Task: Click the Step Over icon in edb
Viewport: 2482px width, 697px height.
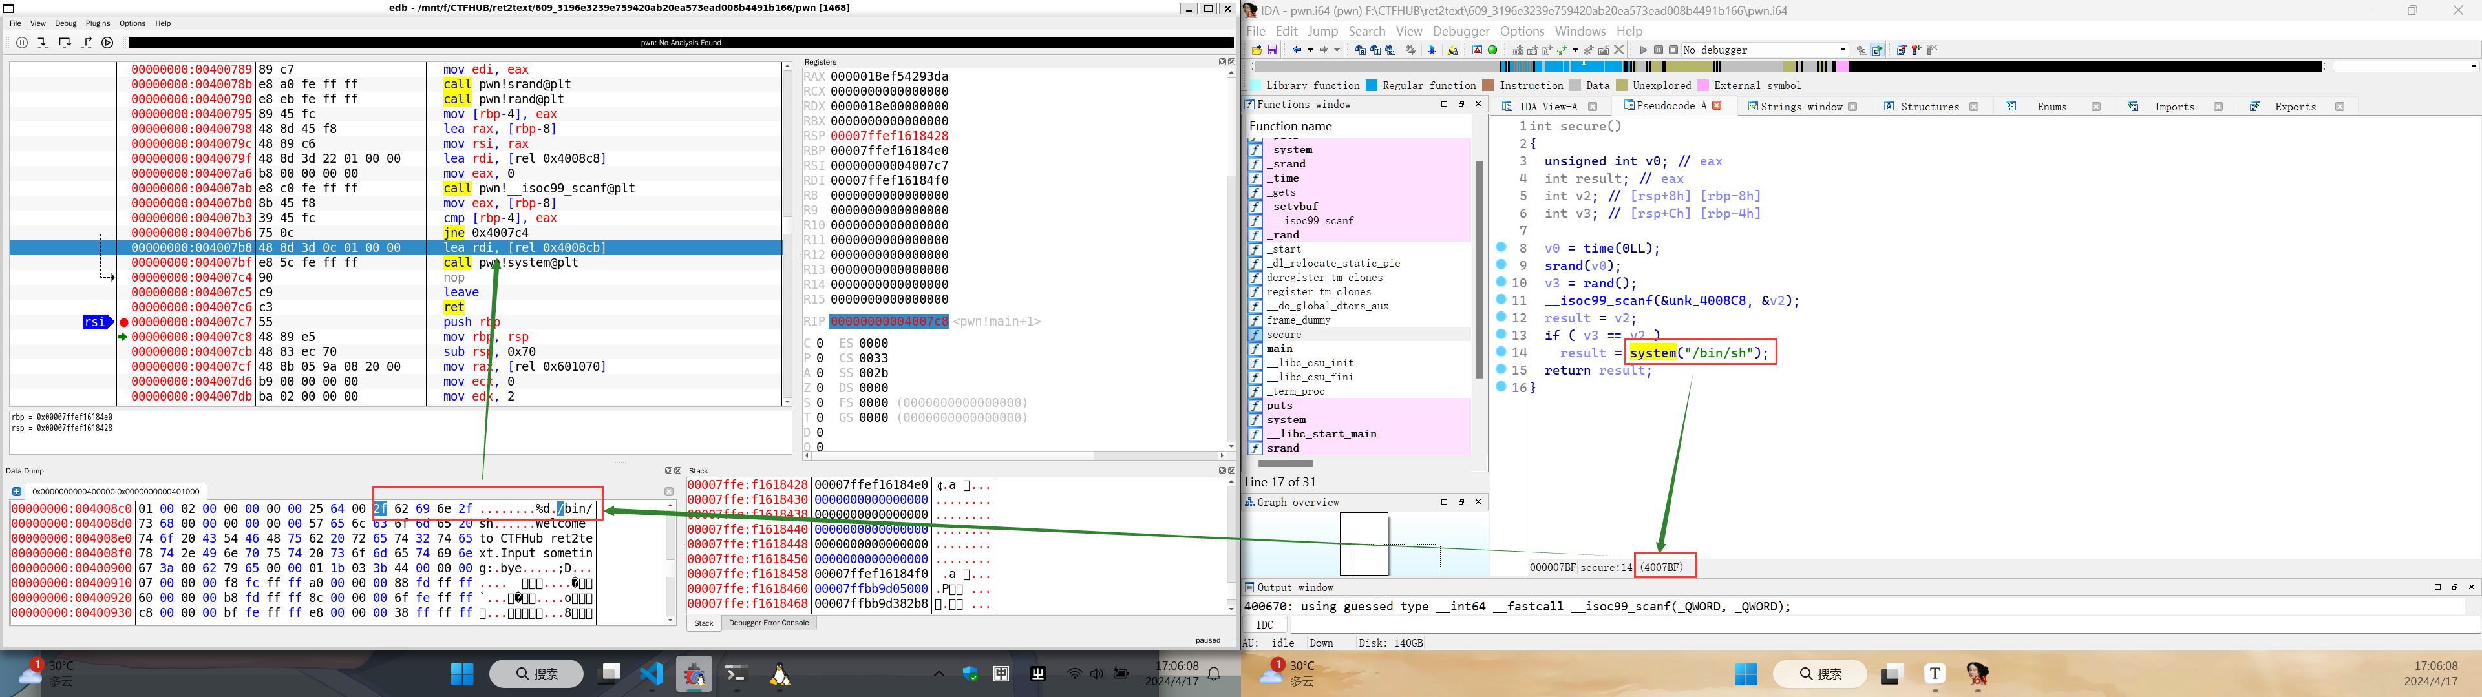Action: (65, 43)
